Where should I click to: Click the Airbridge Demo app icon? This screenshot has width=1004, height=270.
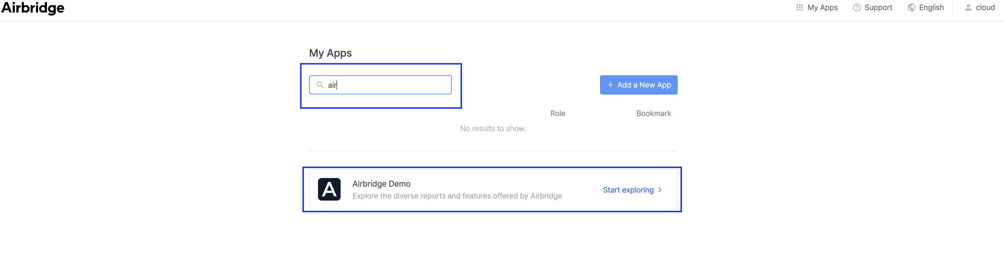click(329, 190)
